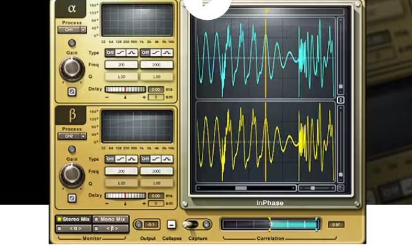Click the beta delay center reset triangle

[x=125, y=204]
